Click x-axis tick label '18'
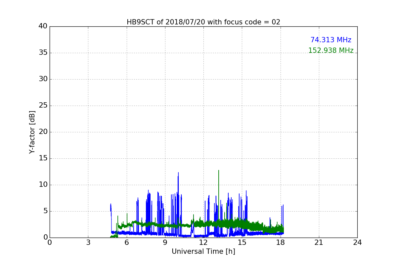Image resolution: width=397 pixels, height=264 pixels. 281,243
